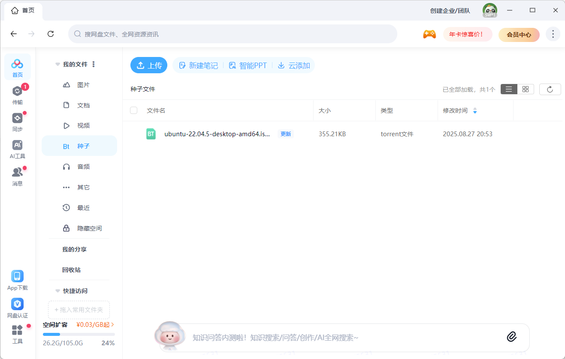The image size is (565, 359).
Task: Click the ¥0.03/GB起 price link
Action: (93, 325)
